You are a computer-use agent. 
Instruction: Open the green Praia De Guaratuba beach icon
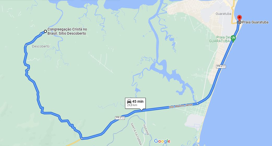(233, 38)
